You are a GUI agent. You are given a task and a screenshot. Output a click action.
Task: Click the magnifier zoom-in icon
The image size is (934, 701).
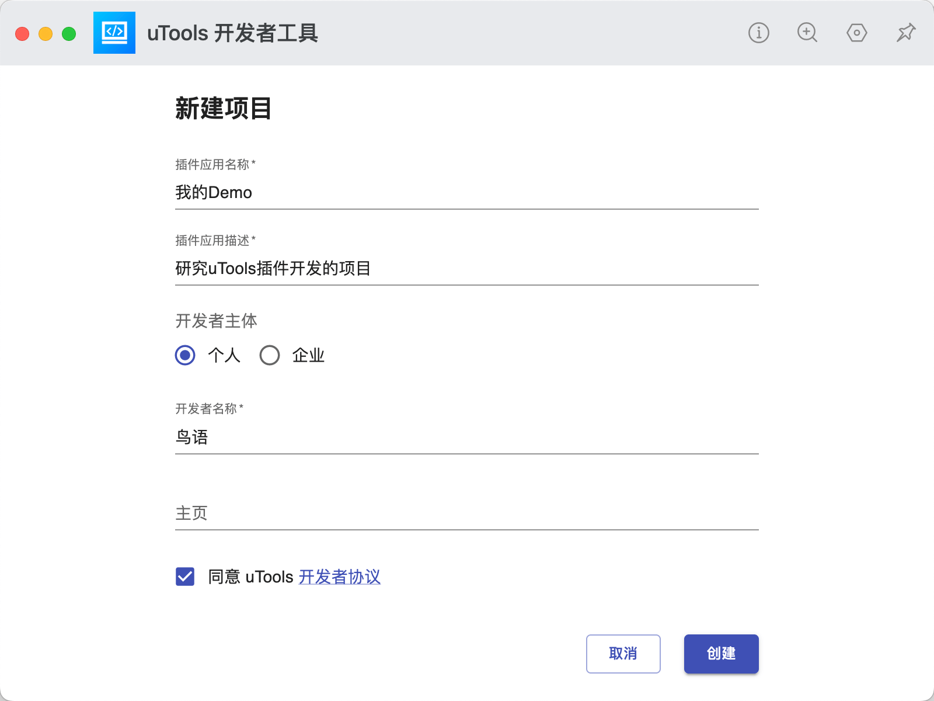(x=807, y=33)
